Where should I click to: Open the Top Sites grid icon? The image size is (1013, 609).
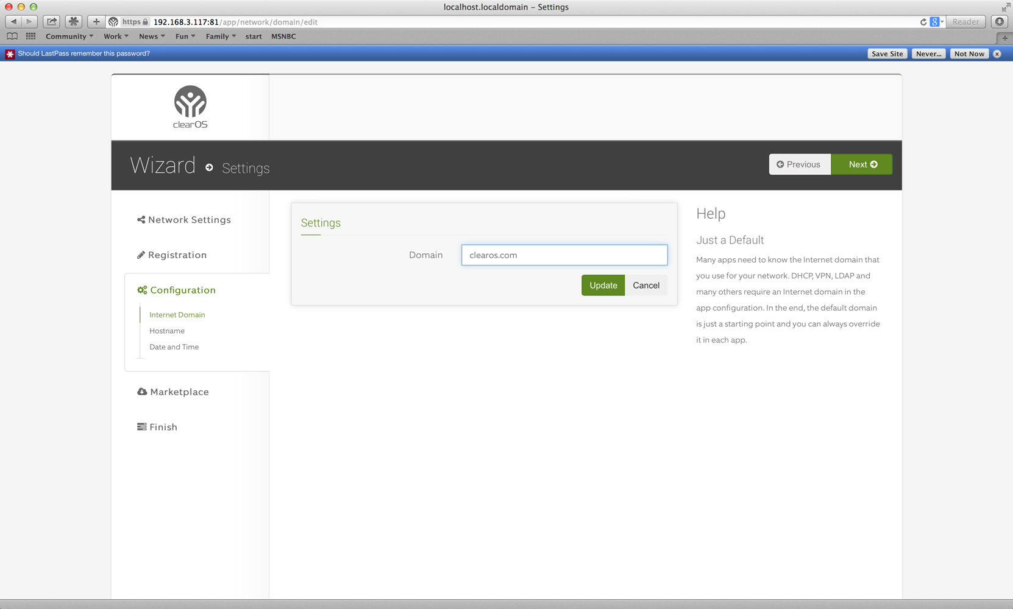coord(30,37)
